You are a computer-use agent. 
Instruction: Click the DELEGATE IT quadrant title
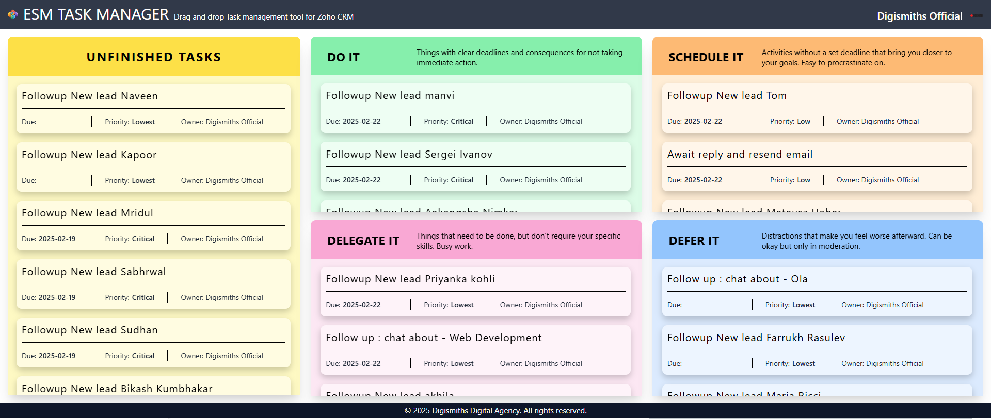(x=363, y=241)
